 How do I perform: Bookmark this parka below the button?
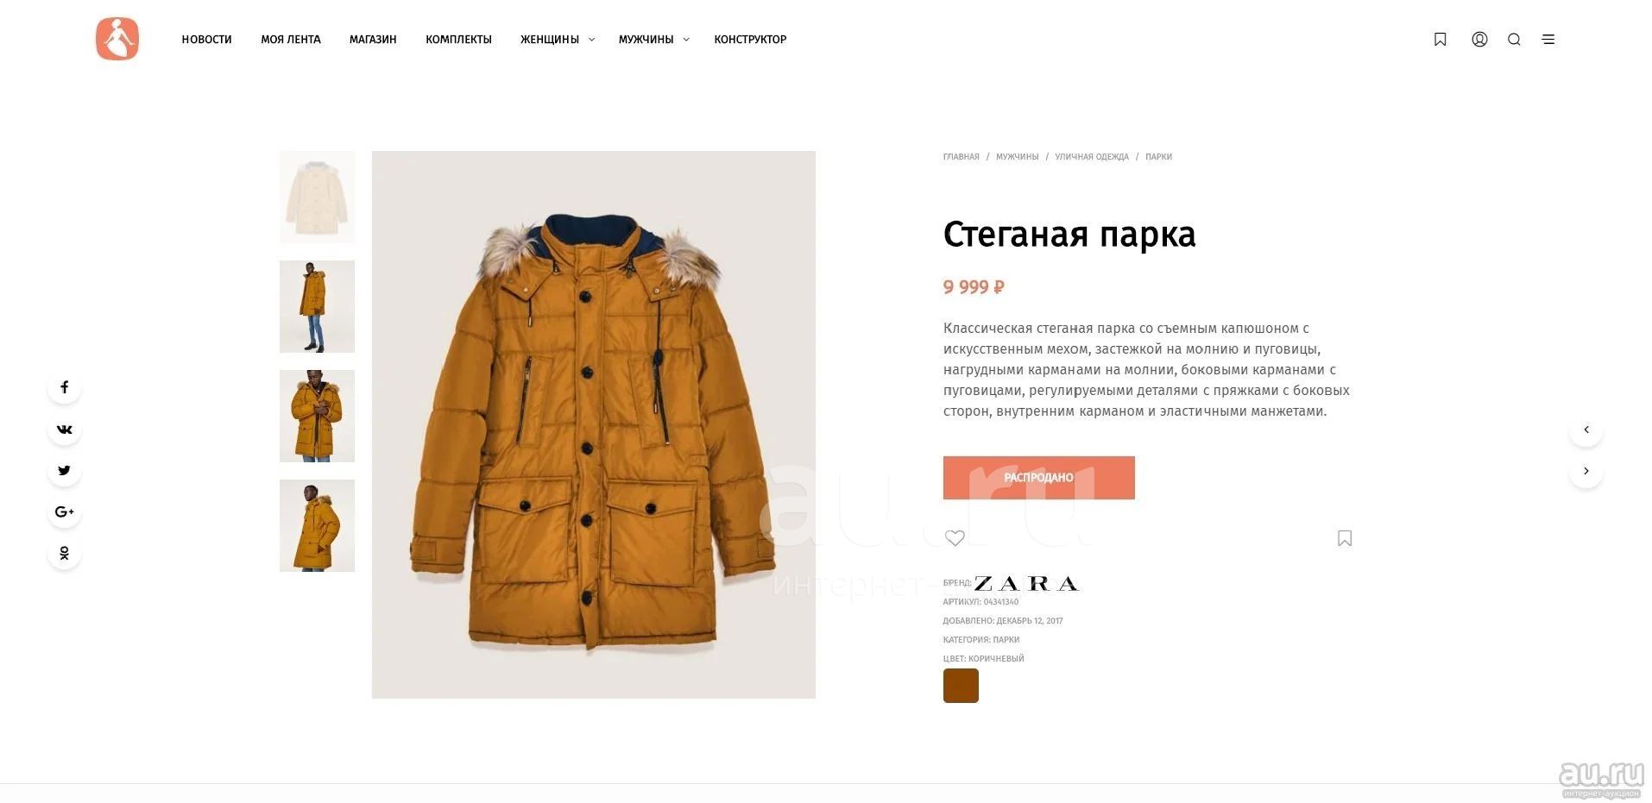click(x=1345, y=538)
